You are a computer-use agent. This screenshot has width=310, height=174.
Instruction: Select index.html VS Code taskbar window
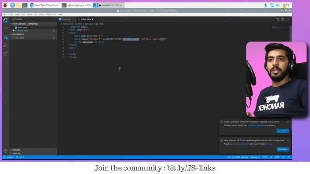tap(108, 5)
